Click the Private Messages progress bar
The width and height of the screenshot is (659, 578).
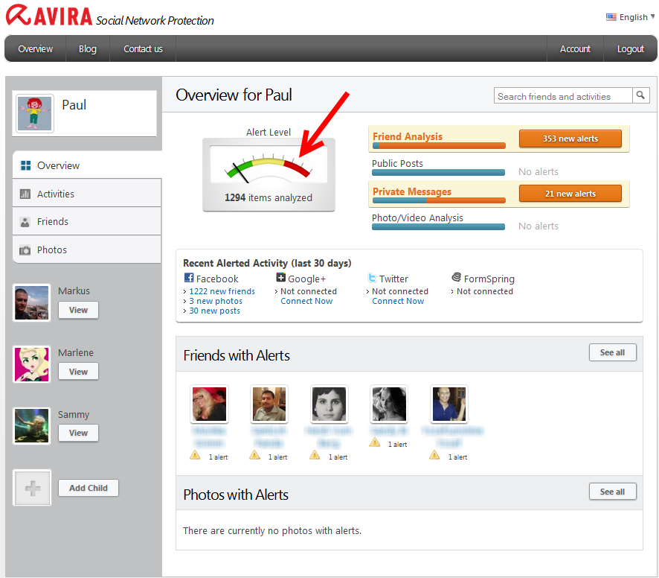tap(438, 202)
